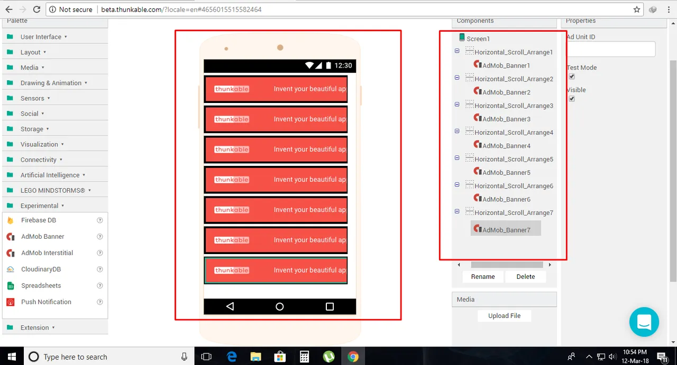
Task: Click the browser address bar URL
Action: (x=181, y=10)
